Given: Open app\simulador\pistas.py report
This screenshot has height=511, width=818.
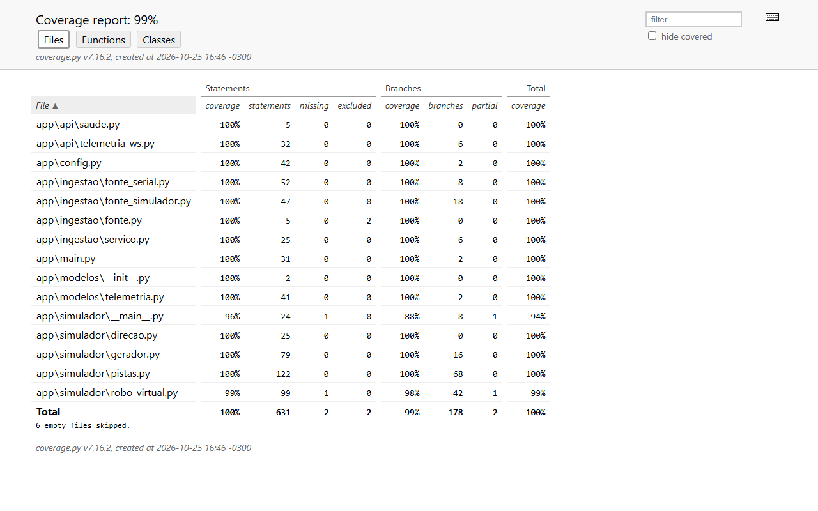Looking at the screenshot, I should pyautogui.click(x=93, y=374).
